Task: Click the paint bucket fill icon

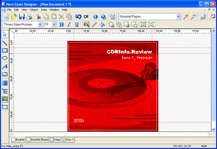Action: pos(102,25)
